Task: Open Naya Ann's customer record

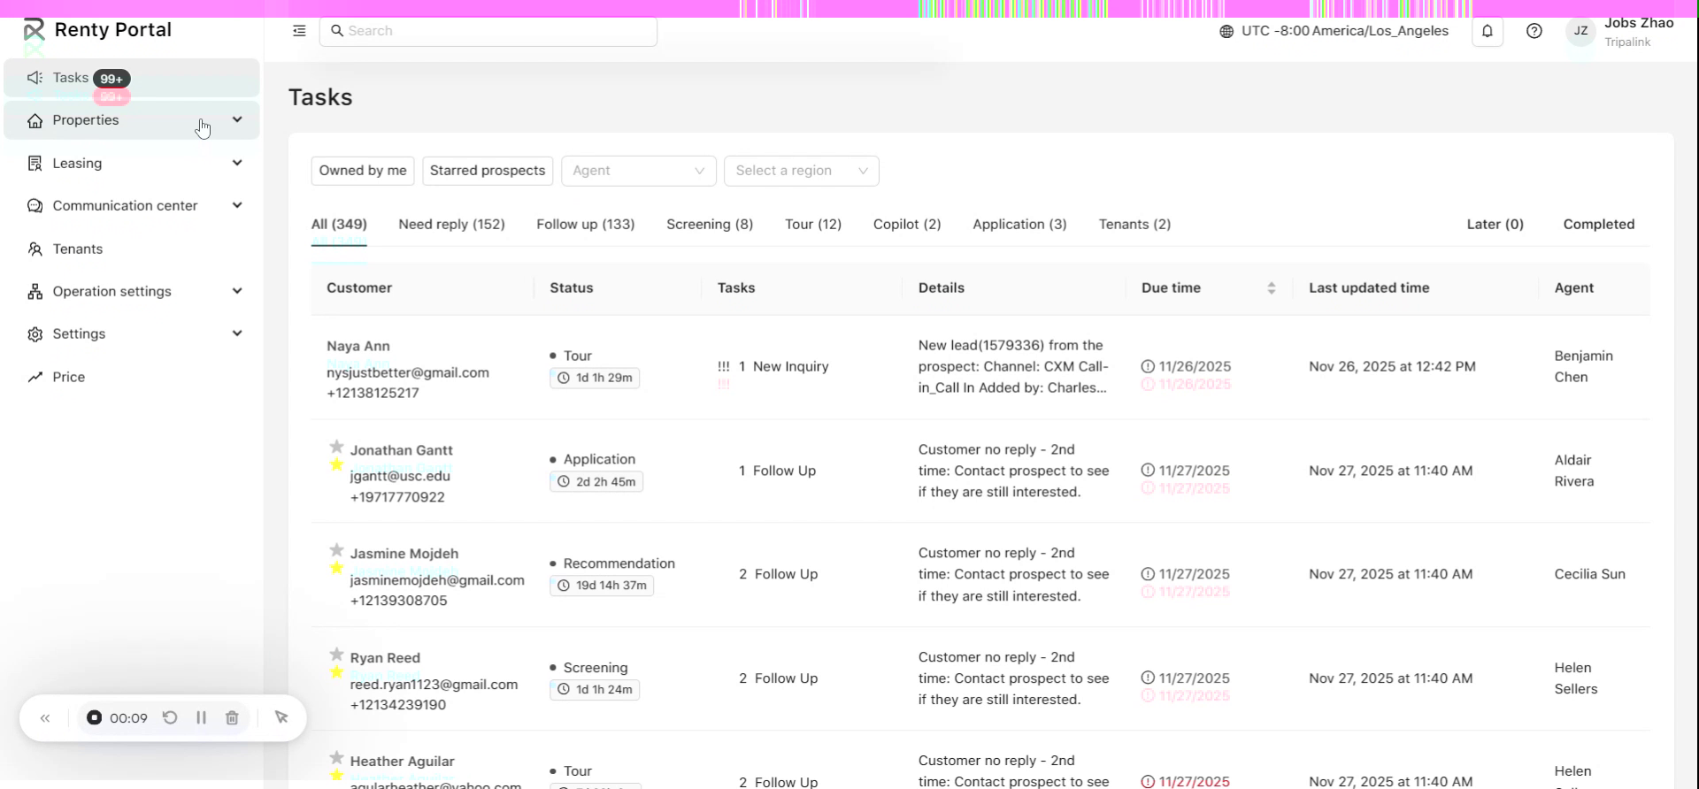Action: coord(358,347)
